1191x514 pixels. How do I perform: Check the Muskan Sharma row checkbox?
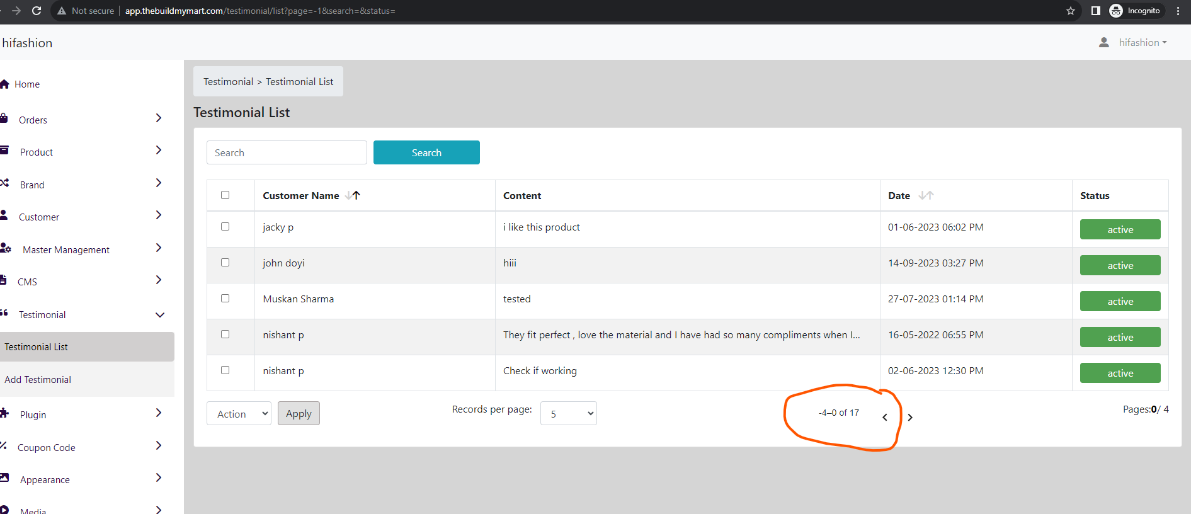(225, 298)
